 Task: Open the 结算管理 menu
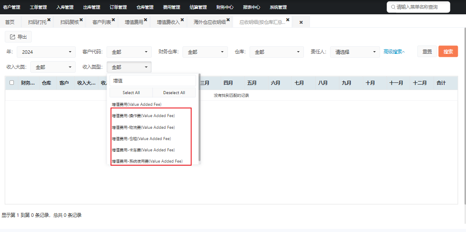[x=198, y=7]
